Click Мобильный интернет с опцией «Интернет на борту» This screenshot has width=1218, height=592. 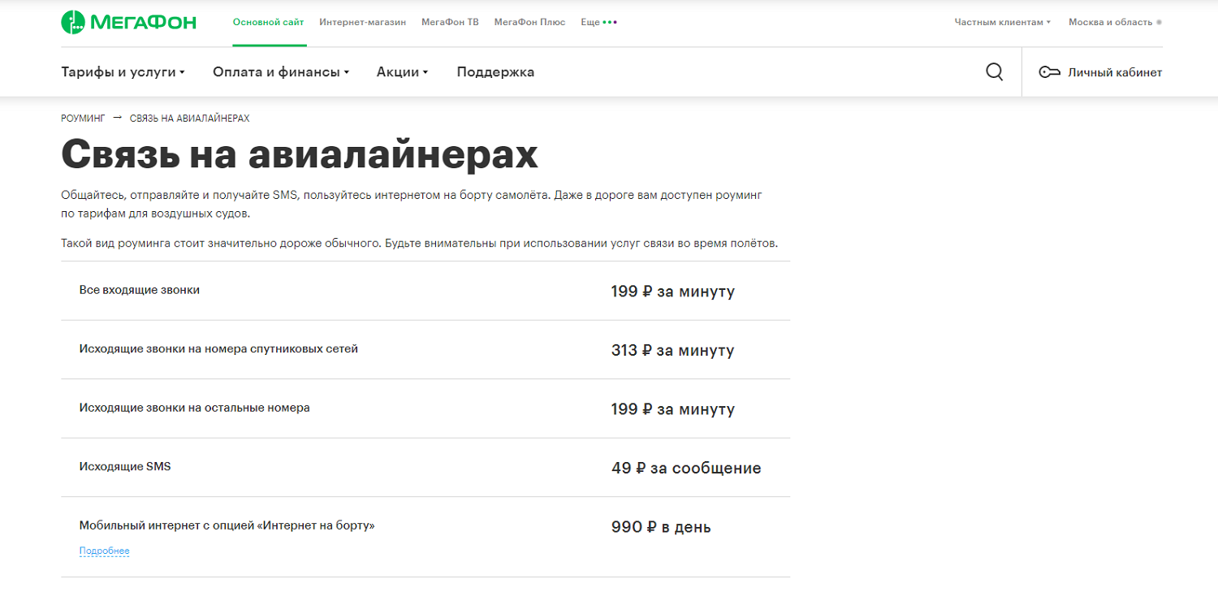click(x=227, y=525)
